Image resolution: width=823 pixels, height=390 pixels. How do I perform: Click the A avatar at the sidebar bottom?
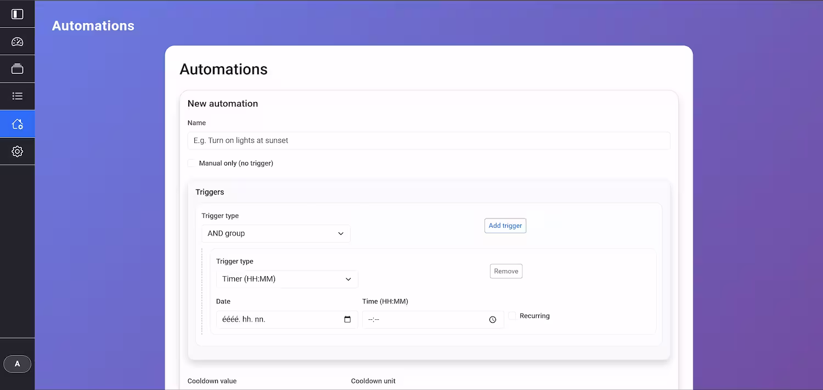pos(17,364)
